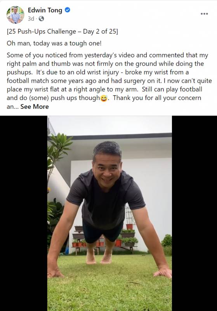Screen dimensions: 217x311
Task: Open the post's 3d timestamp
Action: (31, 19)
